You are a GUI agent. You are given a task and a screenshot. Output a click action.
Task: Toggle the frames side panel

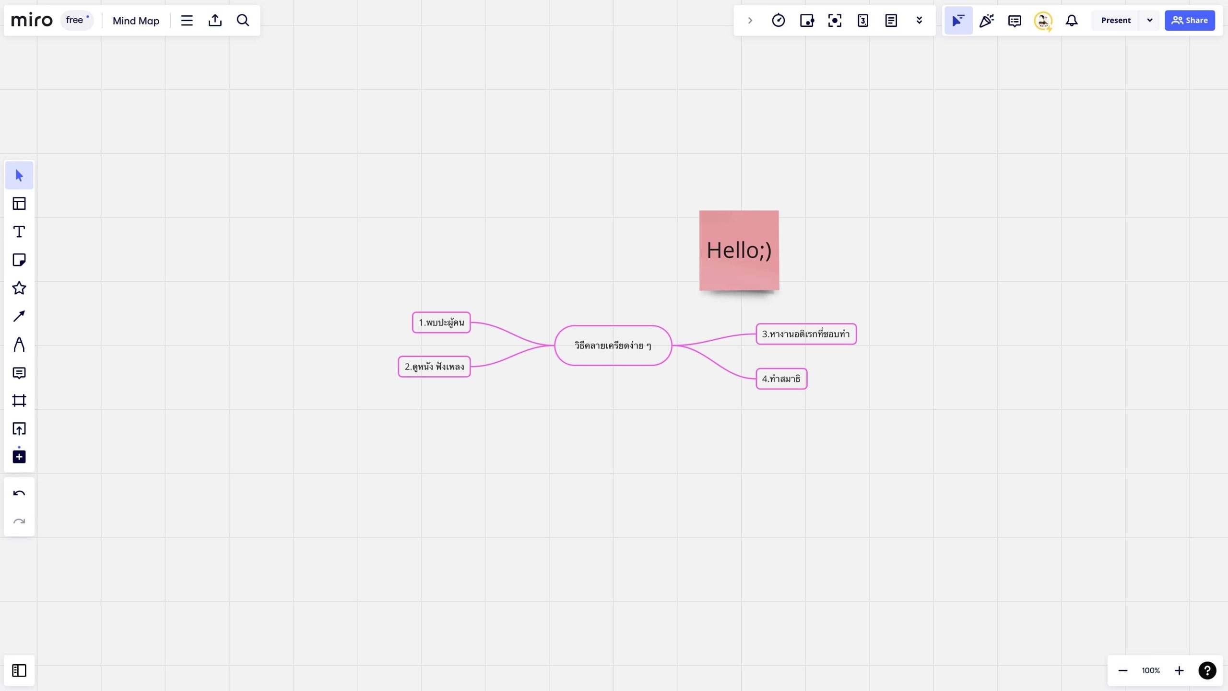click(x=19, y=670)
